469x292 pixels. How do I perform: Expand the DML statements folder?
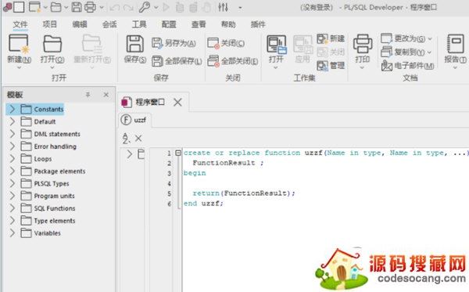pos(12,134)
